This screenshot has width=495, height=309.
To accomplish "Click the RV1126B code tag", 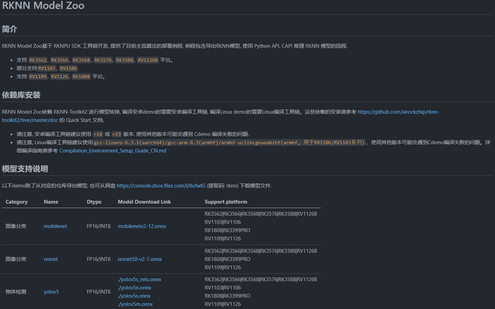I will pyautogui.click(x=148, y=60).
